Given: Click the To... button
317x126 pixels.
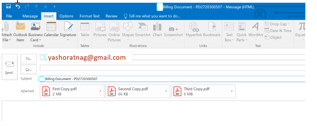Looking at the screenshot, I should pos(29,59).
